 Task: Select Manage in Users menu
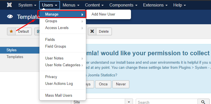pos(63,14)
